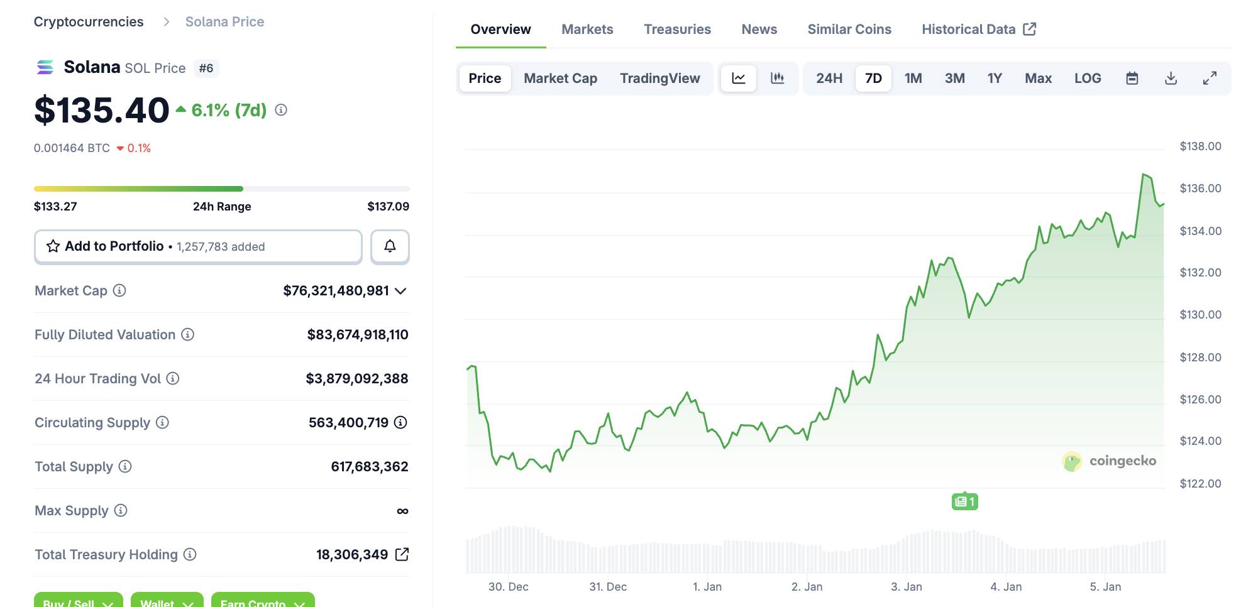Screen dimensions: 1241x607
Task: Expand chart to fullscreen
Action: [1210, 79]
